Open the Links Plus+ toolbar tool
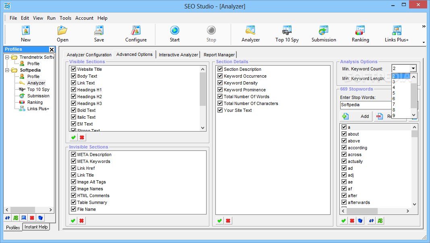This screenshot has height=243, width=430. tap(397, 34)
